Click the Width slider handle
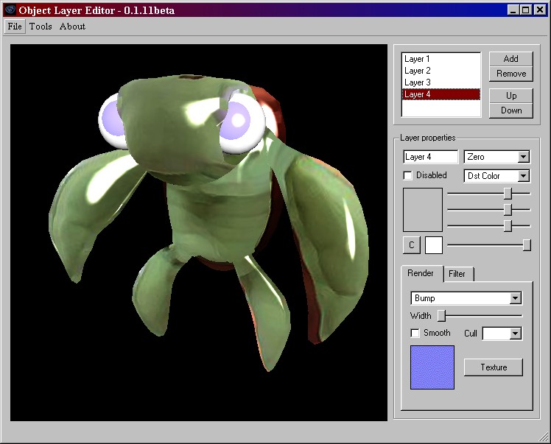This screenshot has width=551, height=444. [441, 316]
